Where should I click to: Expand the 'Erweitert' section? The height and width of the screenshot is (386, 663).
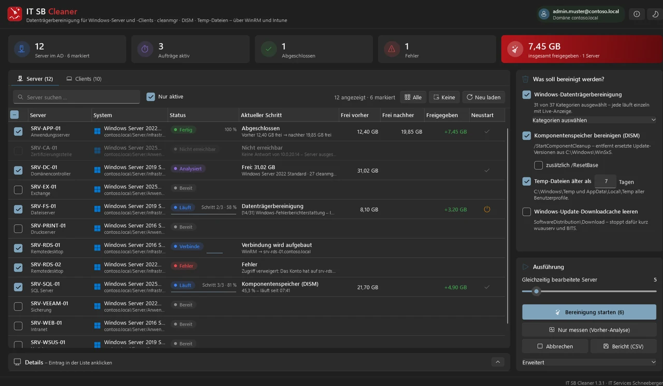[x=589, y=362]
